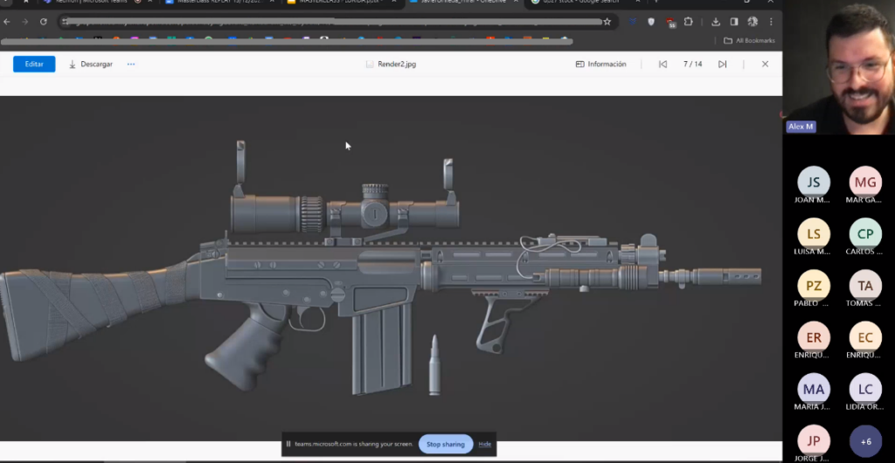895x463 pixels.
Task: Click the rifle render image
Action: (x=391, y=268)
